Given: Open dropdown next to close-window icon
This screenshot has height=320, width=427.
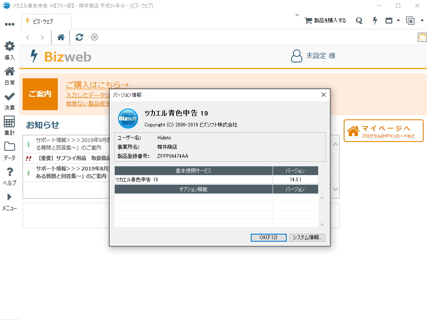Looking at the screenshot, I should click(422, 21).
